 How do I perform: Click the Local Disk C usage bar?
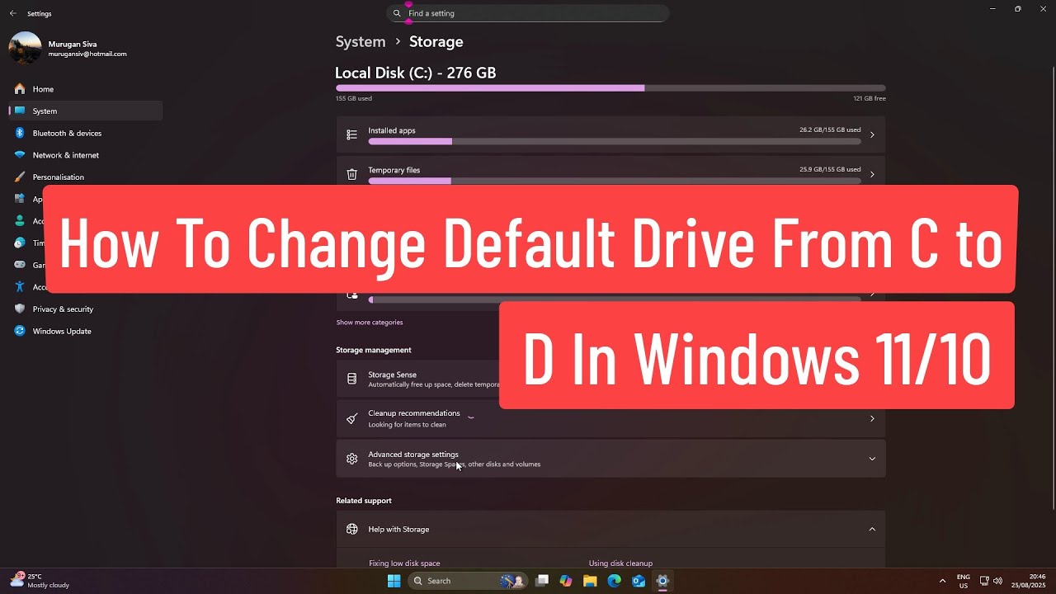(610, 87)
